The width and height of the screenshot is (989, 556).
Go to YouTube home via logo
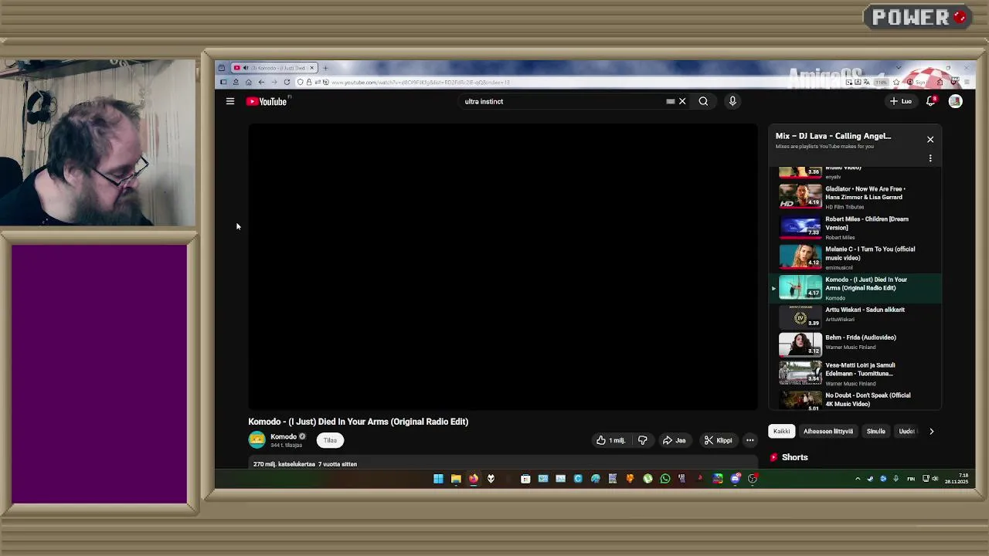click(267, 101)
